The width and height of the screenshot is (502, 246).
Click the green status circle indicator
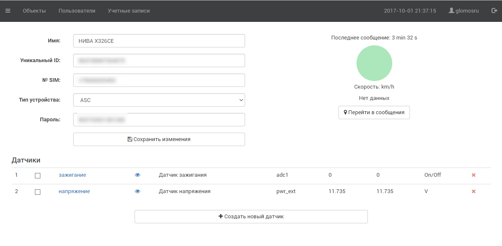click(x=374, y=63)
